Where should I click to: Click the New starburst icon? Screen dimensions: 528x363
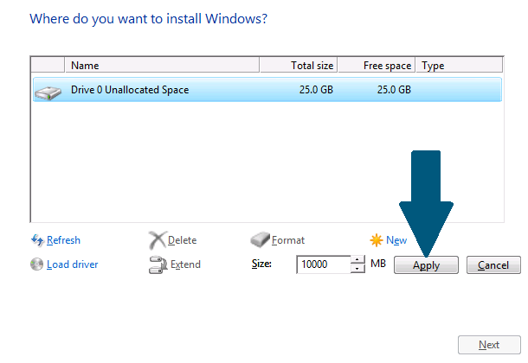click(x=377, y=240)
